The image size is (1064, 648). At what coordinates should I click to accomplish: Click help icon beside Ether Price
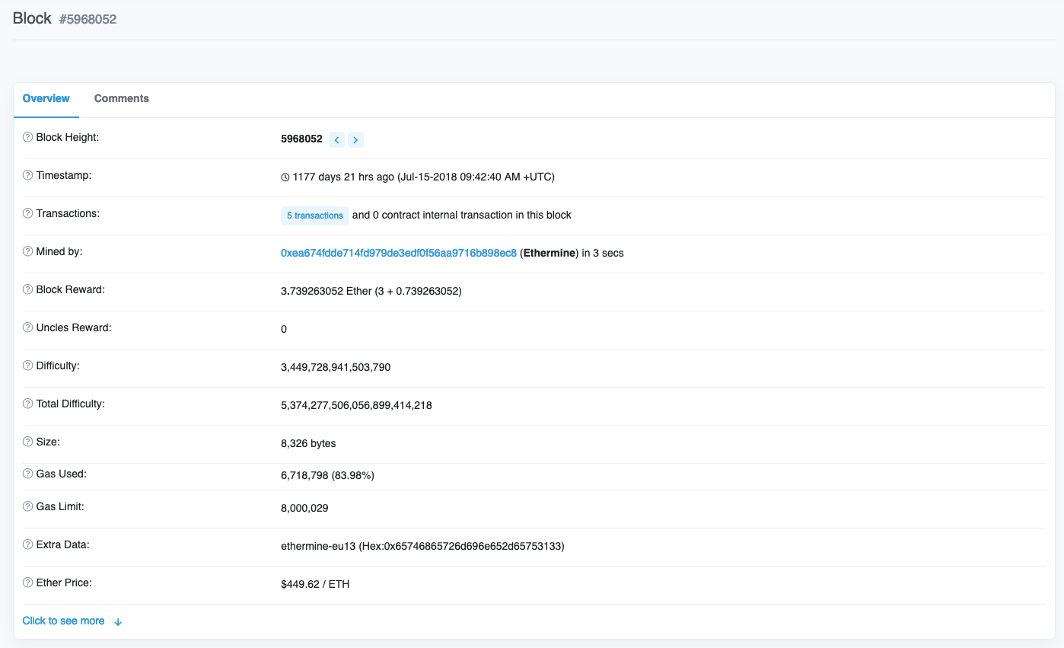28,583
